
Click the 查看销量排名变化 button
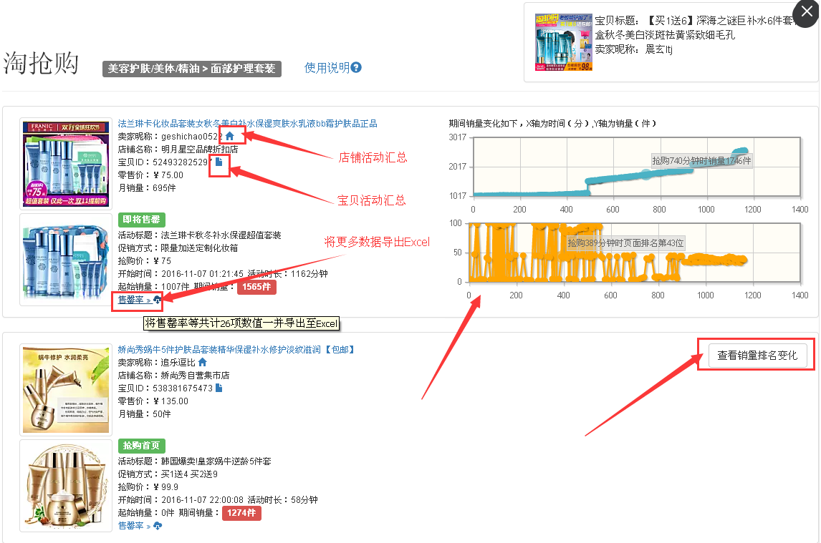pos(757,355)
